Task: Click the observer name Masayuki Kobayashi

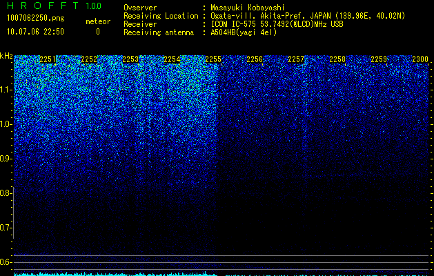Action: [248, 8]
